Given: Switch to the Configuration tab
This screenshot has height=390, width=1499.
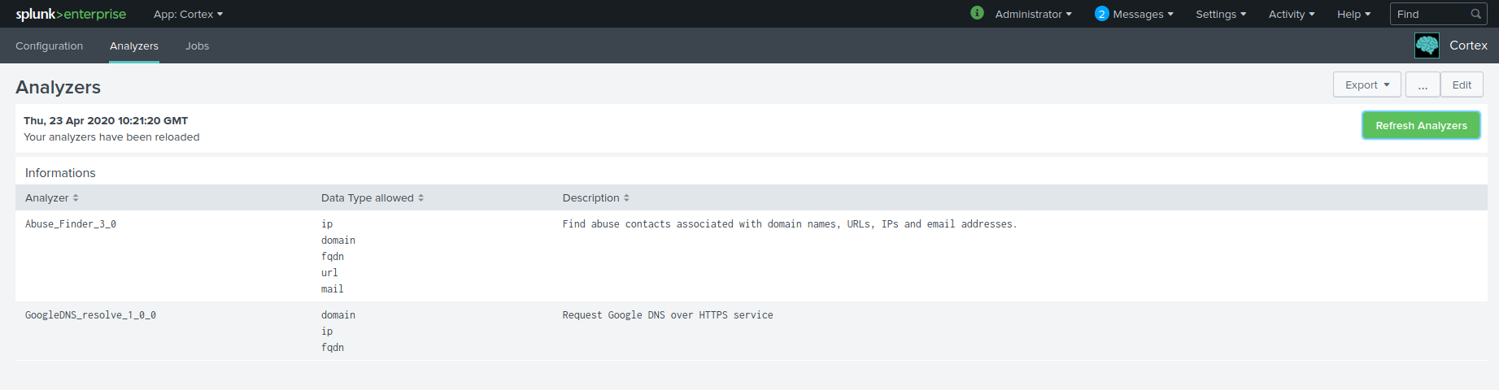Looking at the screenshot, I should pos(49,45).
